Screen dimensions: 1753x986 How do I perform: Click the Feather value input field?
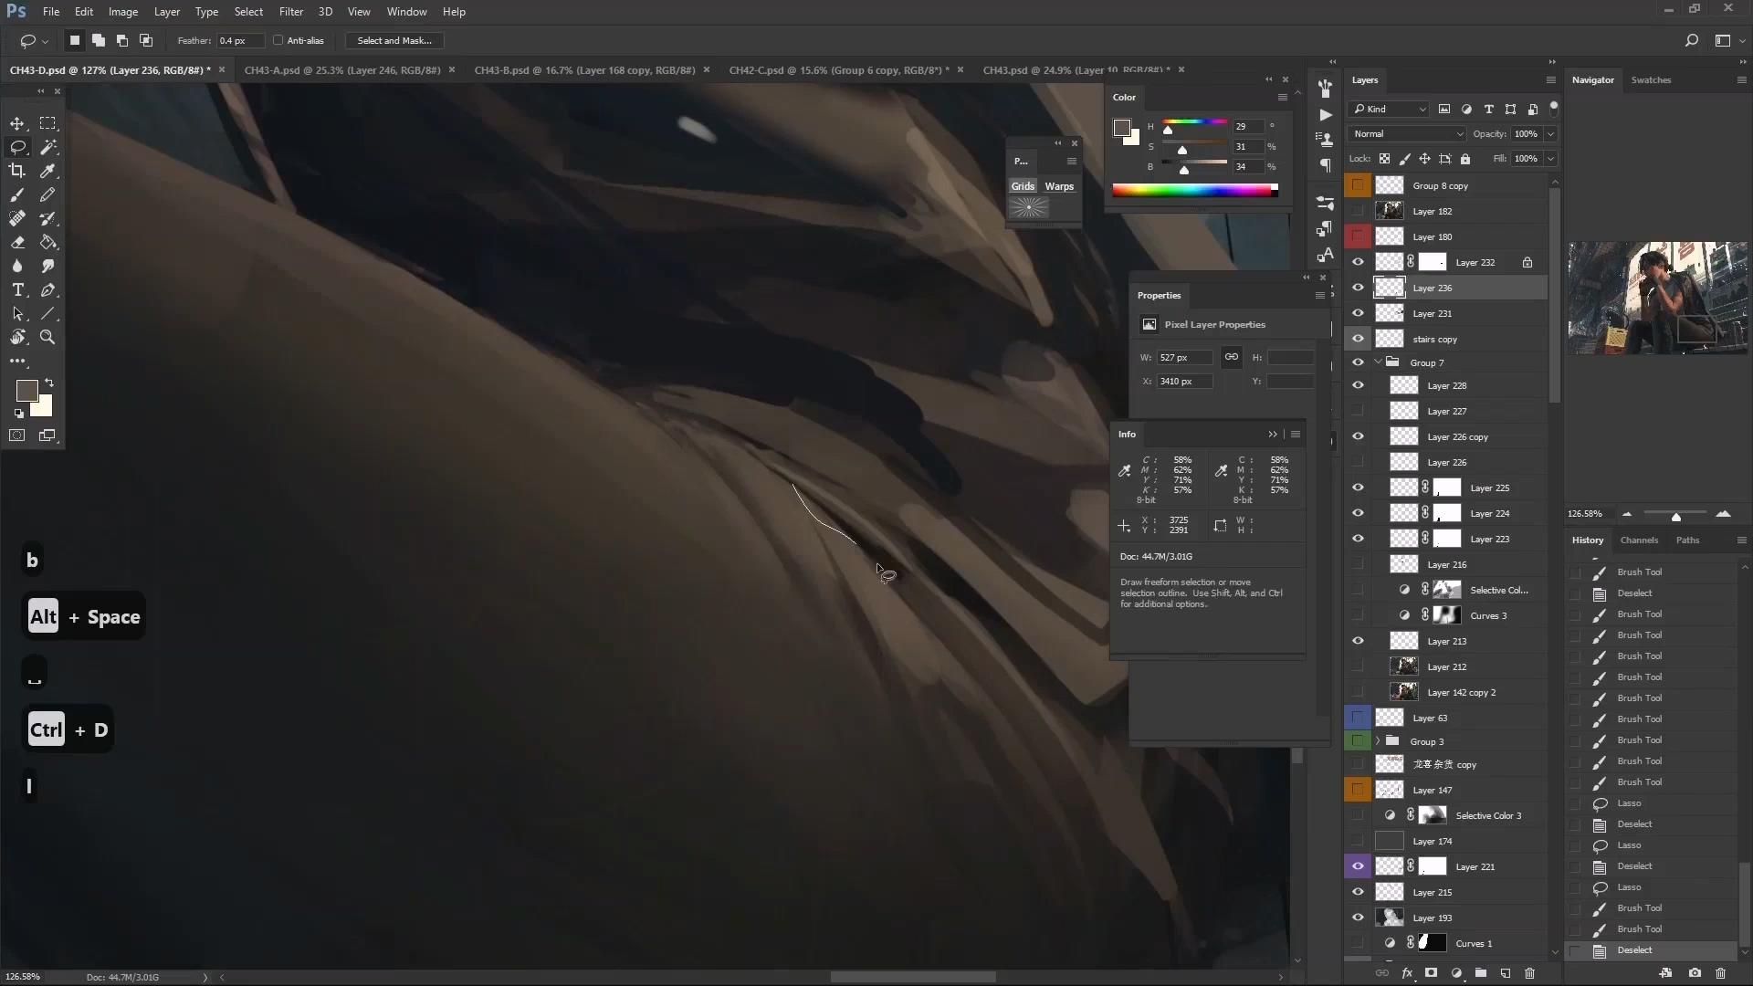click(x=239, y=40)
